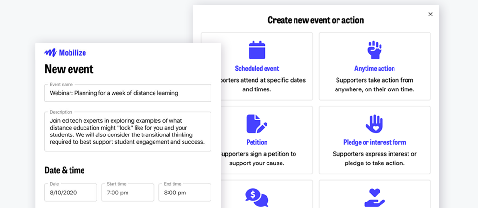Select the Scheduled event heading
This screenshot has height=208, width=478.
pyautogui.click(x=257, y=69)
